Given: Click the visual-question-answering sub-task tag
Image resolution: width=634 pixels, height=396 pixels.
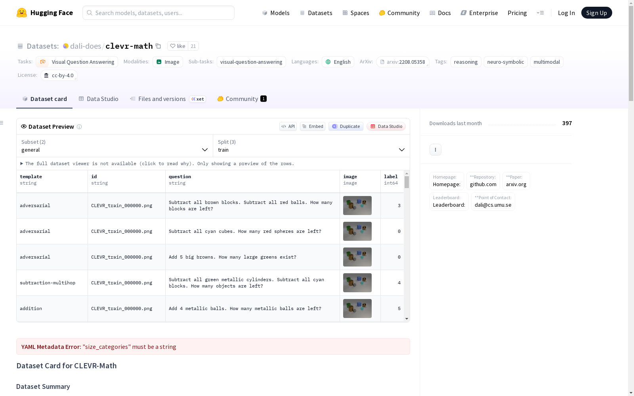Looking at the screenshot, I should click(251, 62).
